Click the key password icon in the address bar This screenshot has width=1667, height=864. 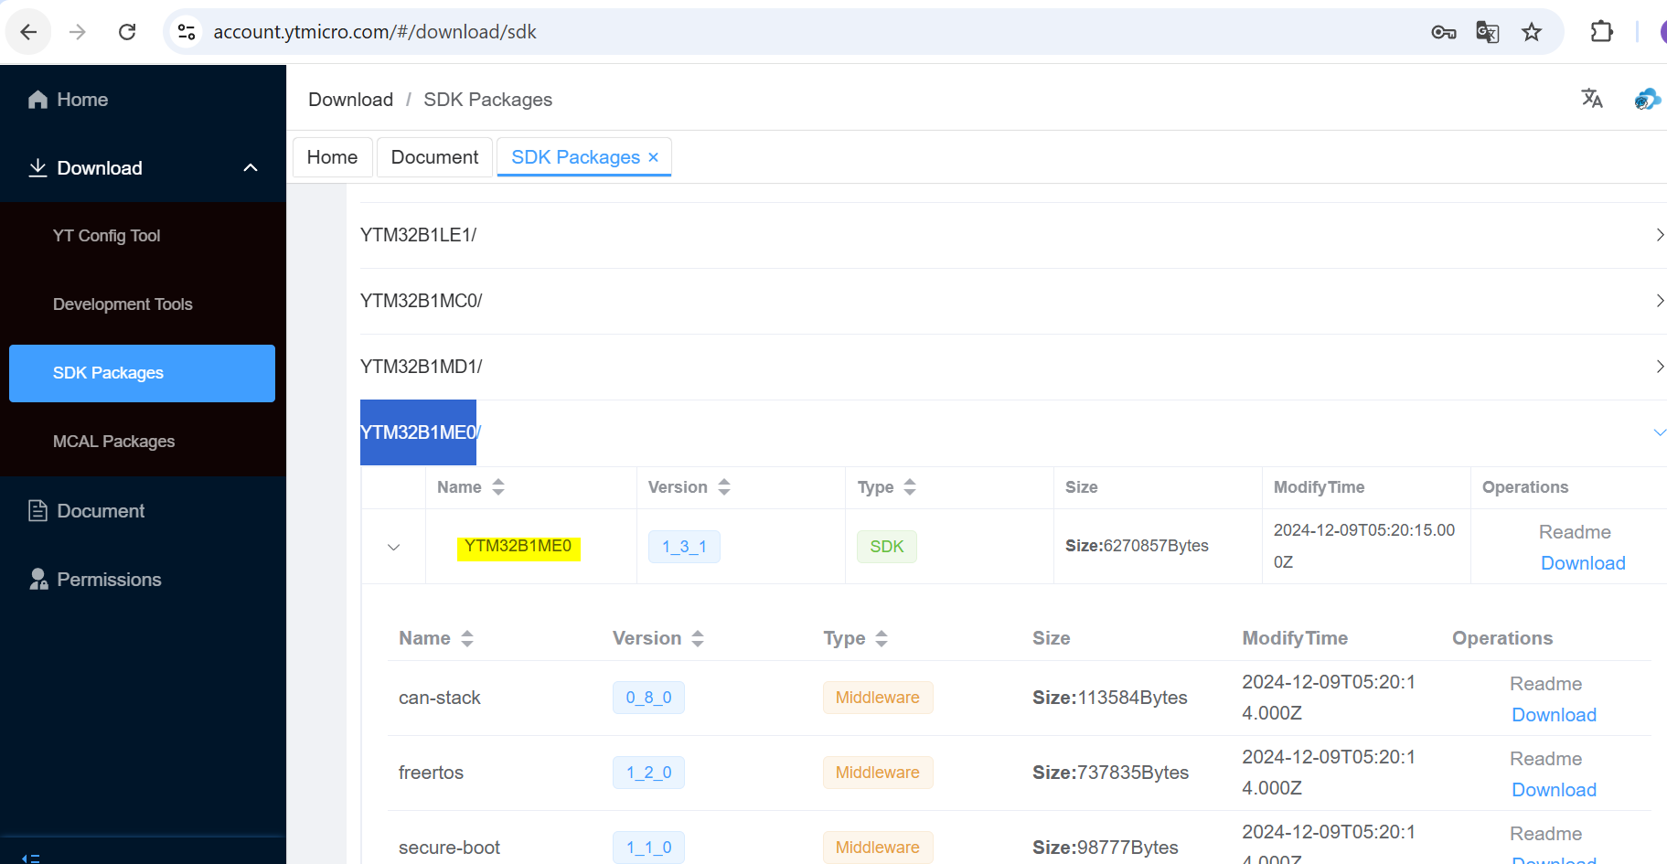pos(1443,32)
